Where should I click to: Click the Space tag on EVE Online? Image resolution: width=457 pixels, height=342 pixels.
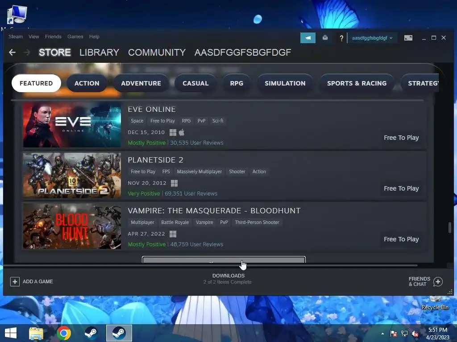pyautogui.click(x=137, y=121)
